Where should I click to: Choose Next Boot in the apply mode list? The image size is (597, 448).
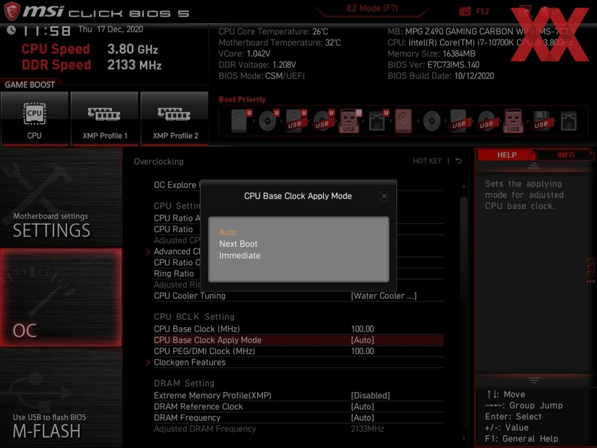tap(238, 244)
